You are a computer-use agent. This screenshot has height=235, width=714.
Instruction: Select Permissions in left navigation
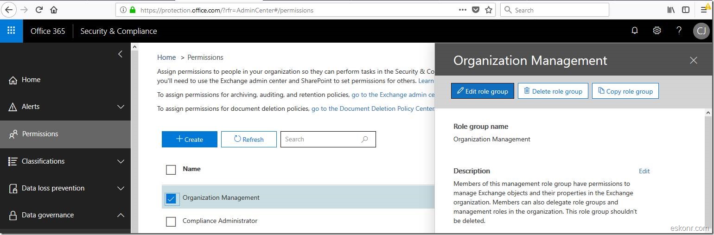pos(65,134)
